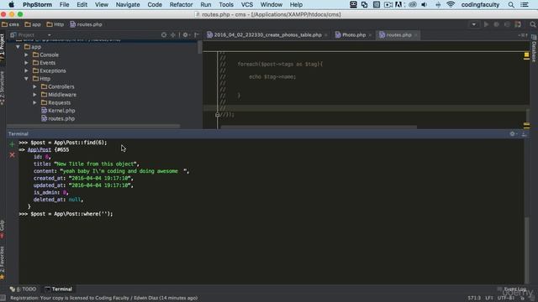Expand the Controllers folder
Image resolution: width=538 pixels, height=302 pixels.
tap(34, 86)
